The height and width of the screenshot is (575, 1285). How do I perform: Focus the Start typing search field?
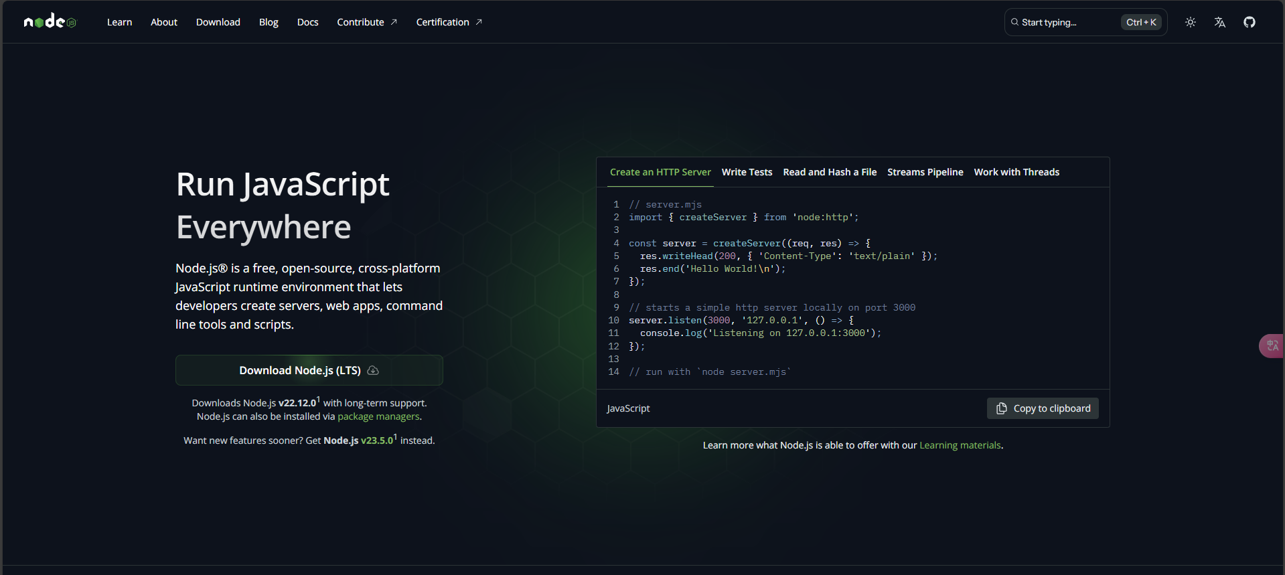point(1065,22)
